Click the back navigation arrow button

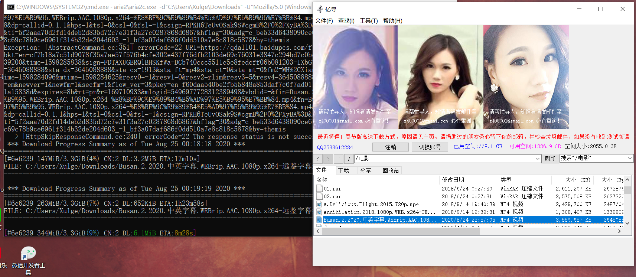pos(318,159)
